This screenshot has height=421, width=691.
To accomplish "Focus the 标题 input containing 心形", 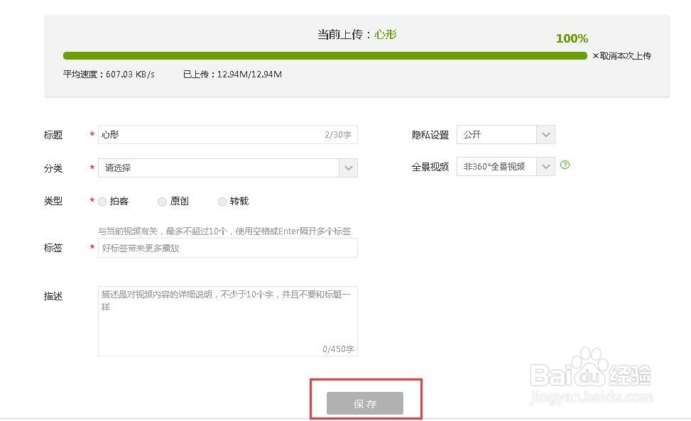I will tap(227, 134).
